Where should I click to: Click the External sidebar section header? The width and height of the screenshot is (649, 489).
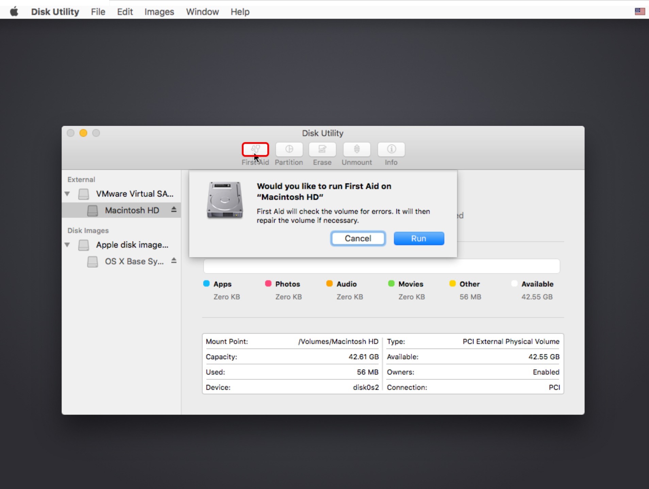[81, 180]
